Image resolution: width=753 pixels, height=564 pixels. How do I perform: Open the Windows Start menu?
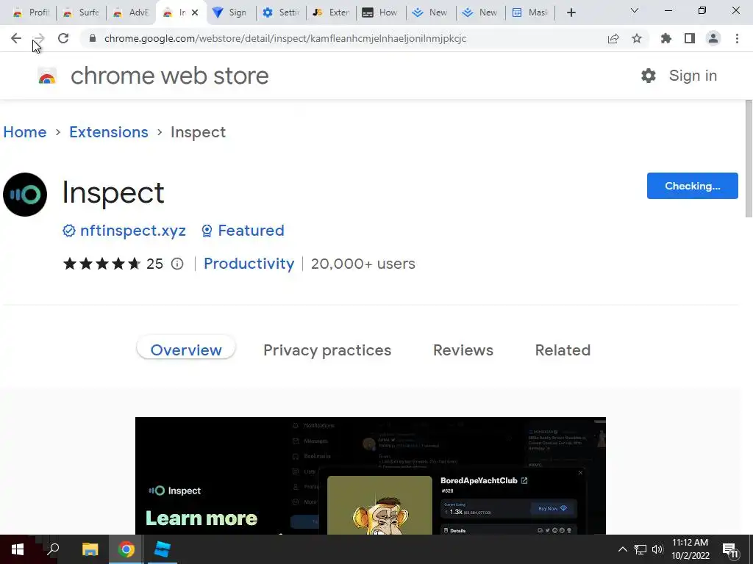point(18,549)
